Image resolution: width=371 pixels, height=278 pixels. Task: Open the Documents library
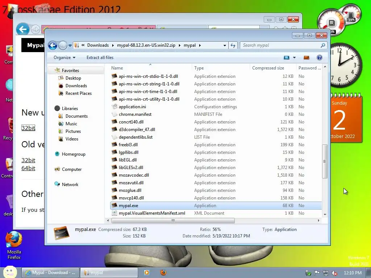pos(76,116)
